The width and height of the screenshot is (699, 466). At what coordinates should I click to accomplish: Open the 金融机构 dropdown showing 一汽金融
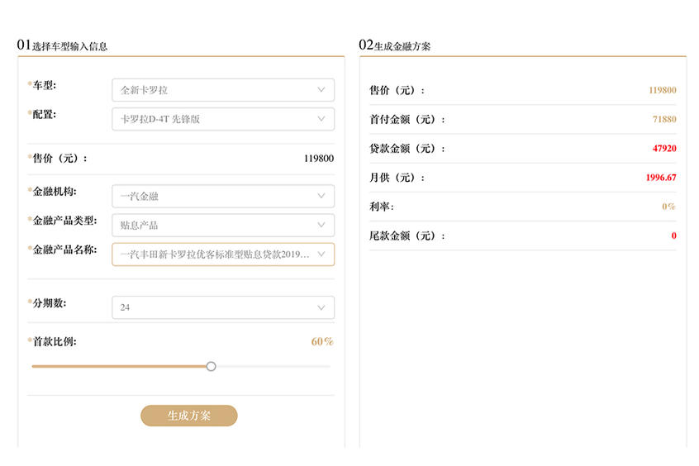pos(222,197)
